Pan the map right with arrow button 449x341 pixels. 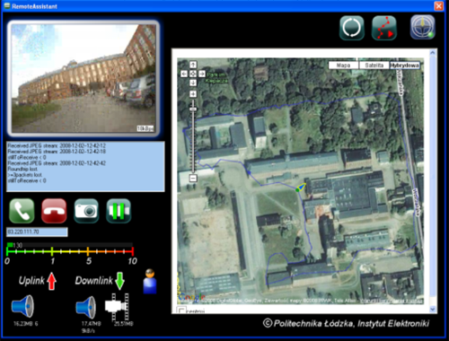[202, 74]
